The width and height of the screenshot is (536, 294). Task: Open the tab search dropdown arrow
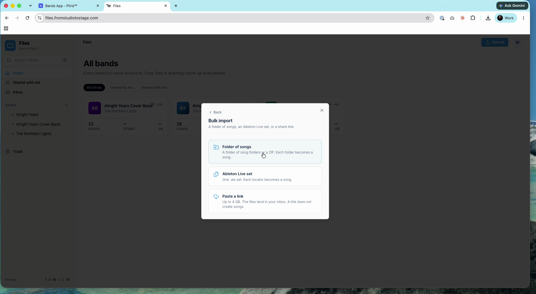(x=31, y=6)
